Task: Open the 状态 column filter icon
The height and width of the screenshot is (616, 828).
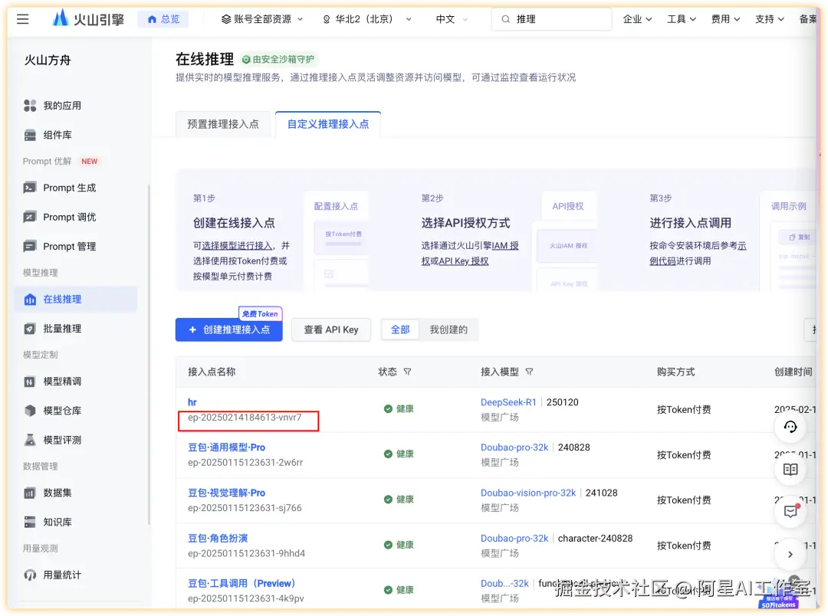Action: point(408,372)
